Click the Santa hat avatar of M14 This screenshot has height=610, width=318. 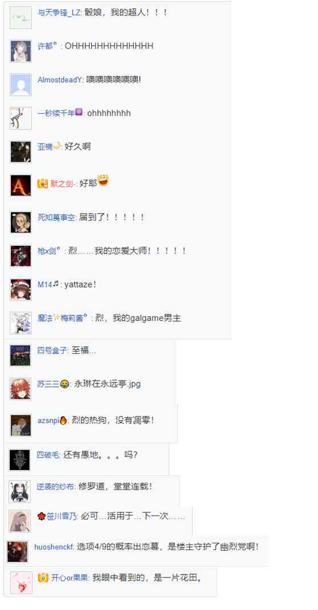tap(21, 289)
